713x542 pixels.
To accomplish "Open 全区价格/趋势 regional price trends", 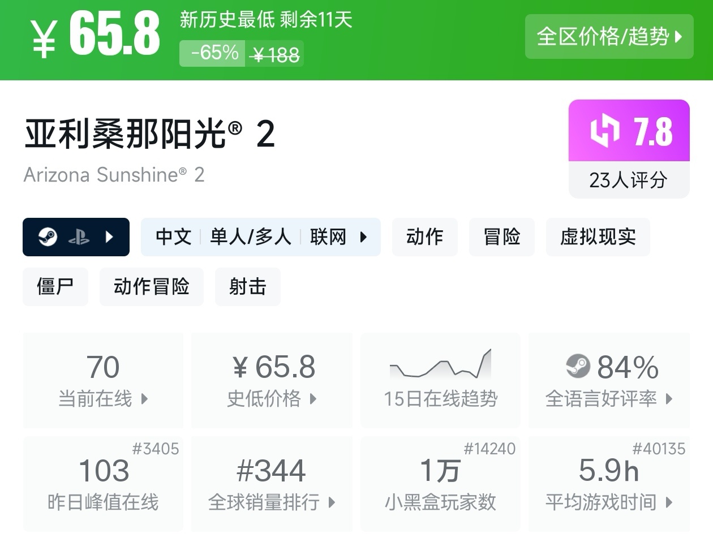I will click(609, 37).
